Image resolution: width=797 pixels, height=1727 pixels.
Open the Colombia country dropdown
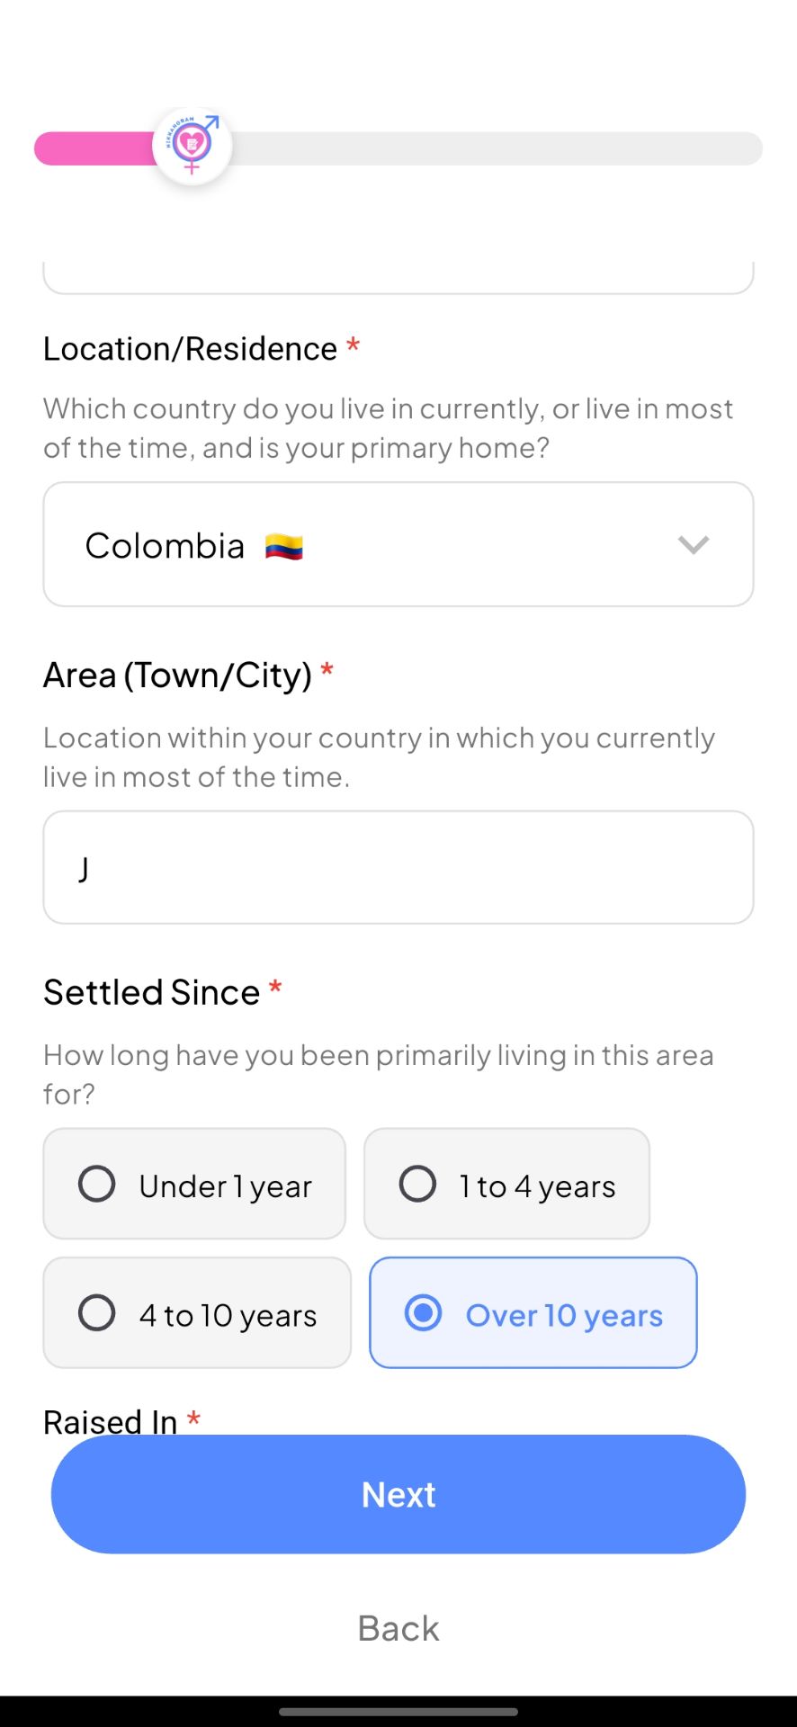[x=398, y=544]
